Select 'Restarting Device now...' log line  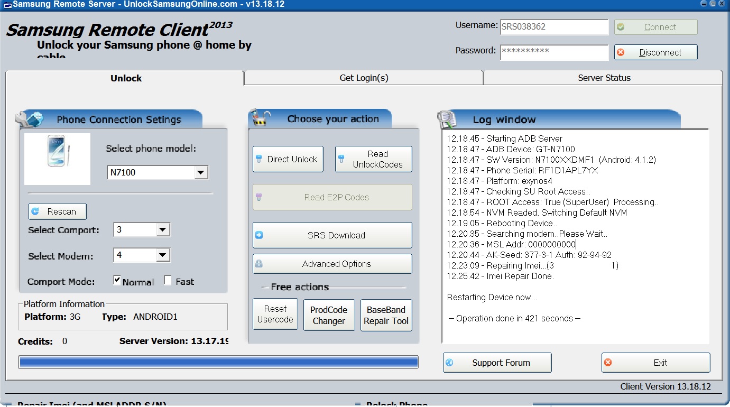click(492, 297)
